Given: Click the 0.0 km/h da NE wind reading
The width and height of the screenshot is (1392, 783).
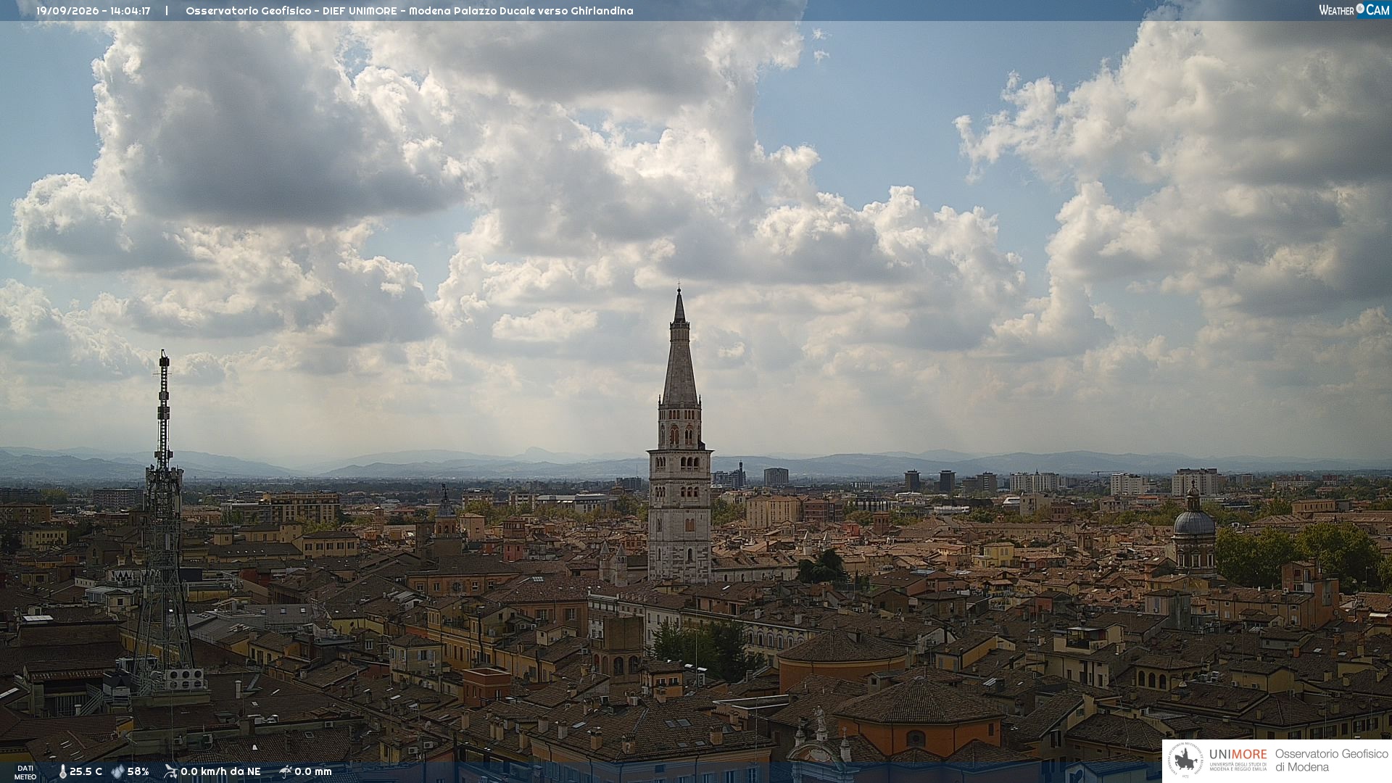Looking at the screenshot, I should [220, 771].
